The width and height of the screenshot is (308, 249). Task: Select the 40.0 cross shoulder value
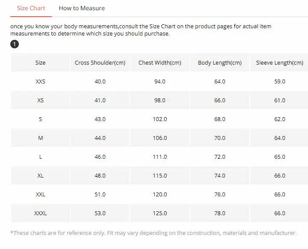(100, 82)
